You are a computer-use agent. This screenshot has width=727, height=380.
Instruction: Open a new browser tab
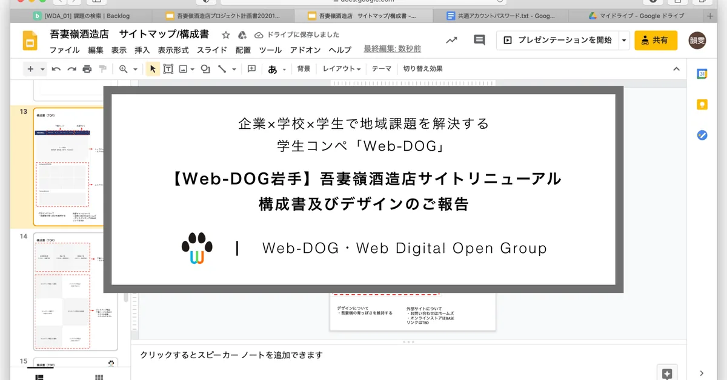pyautogui.click(x=711, y=16)
